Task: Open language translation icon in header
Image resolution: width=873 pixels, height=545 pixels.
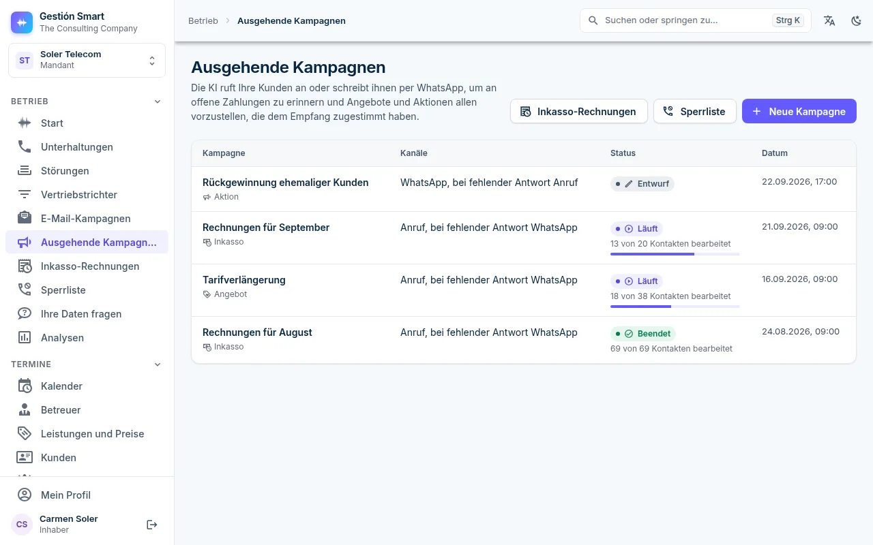Action: click(x=829, y=20)
